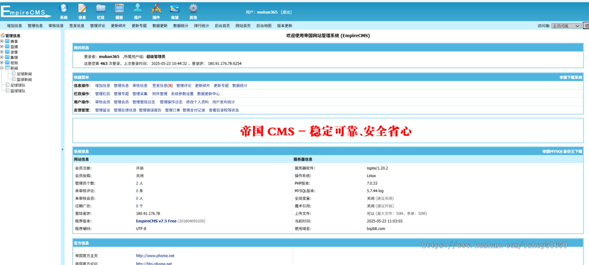Open the 信息 notepad icon in header

coord(82,8)
